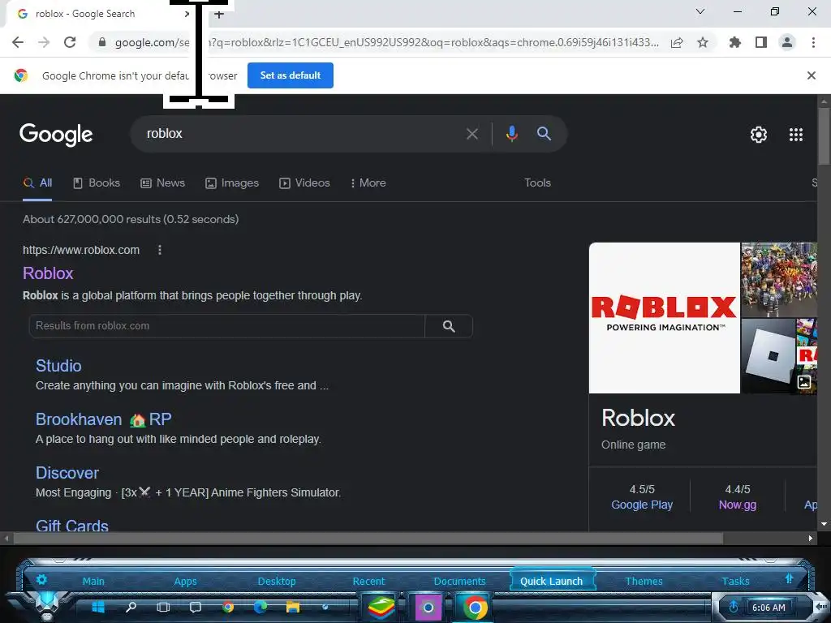The width and height of the screenshot is (831, 623).
Task: Open the Gift Cards sitelink
Action: (x=72, y=525)
